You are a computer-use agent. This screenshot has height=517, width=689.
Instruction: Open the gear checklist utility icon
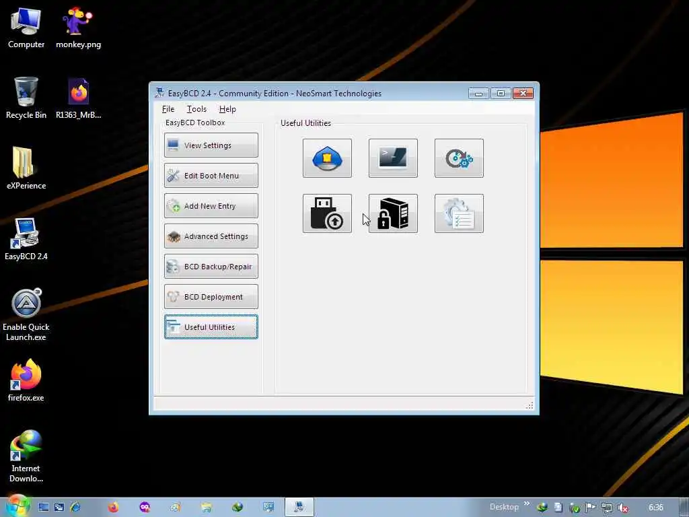[459, 213]
